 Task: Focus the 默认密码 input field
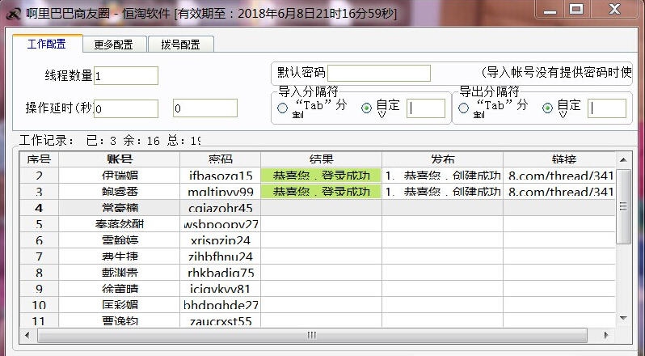coord(379,74)
